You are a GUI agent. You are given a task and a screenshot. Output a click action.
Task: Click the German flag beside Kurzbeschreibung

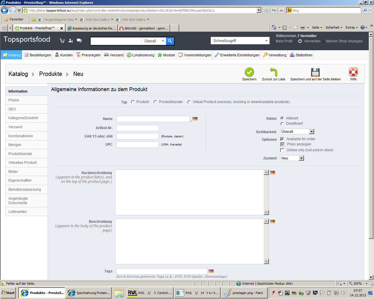[273, 173]
